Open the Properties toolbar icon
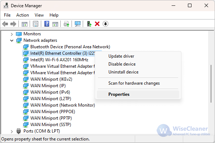 pos(36,24)
